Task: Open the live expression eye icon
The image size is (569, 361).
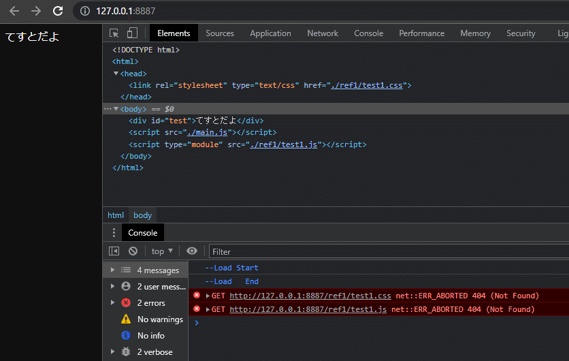Action: (193, 251)
